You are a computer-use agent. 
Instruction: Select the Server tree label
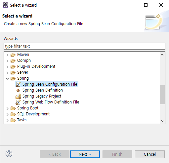pyautogui.click(x=23, y=72)
